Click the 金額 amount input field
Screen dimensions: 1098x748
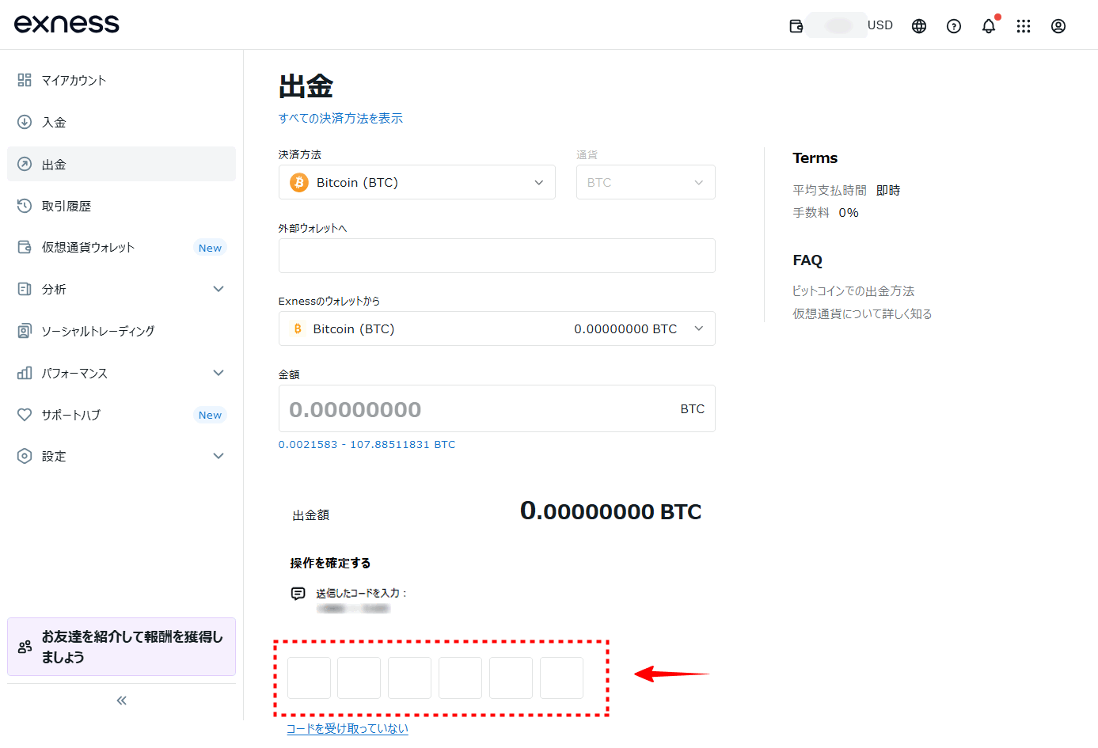[x=497, y=408]
